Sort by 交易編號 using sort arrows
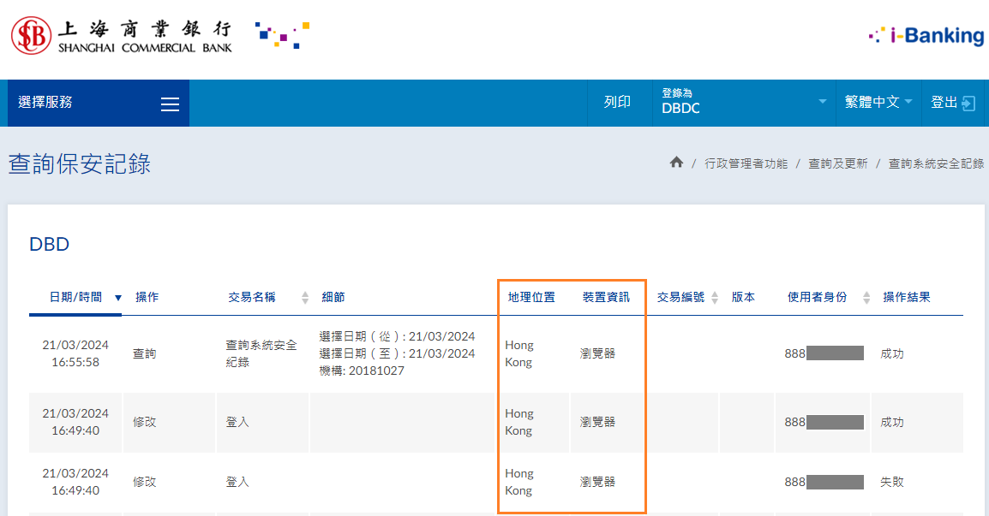The image size is (989, 516). click(x=716, y=298)
